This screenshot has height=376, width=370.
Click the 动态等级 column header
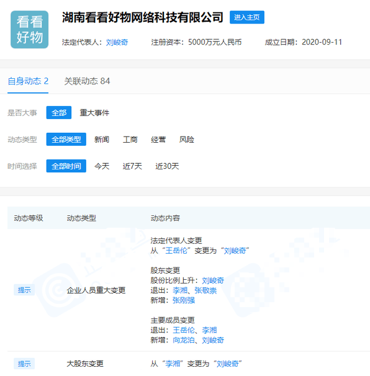(29, 218)
